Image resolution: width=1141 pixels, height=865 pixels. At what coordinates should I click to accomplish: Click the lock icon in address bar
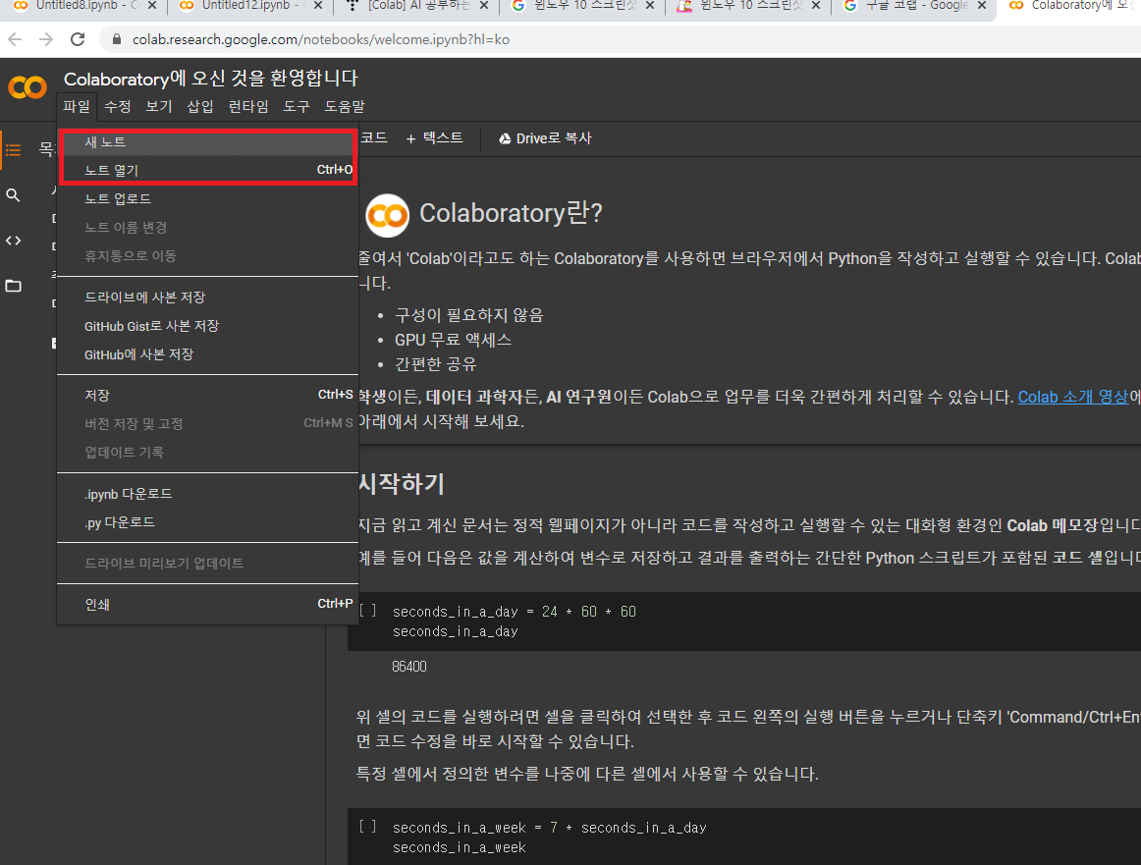click(117, 39)
